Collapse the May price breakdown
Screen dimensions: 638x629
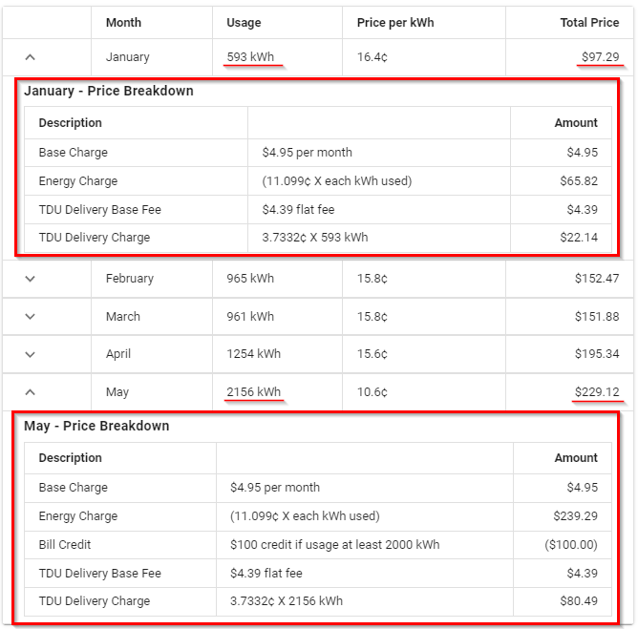tap(30, 392)
